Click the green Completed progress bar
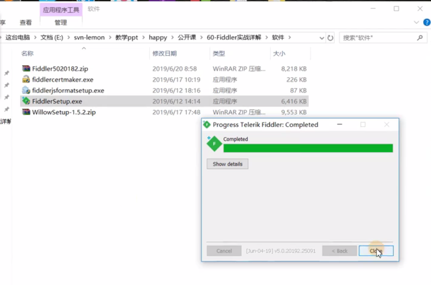Viewport: 431px width, 285px height. tap(308, 148)
